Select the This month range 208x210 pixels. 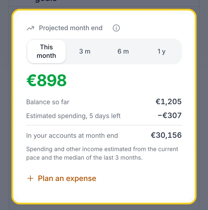(46, 51)
